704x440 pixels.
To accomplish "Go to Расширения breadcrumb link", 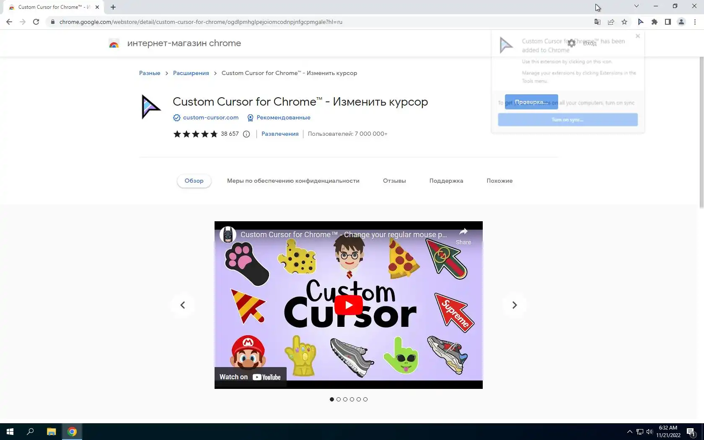I will [191, 73].
